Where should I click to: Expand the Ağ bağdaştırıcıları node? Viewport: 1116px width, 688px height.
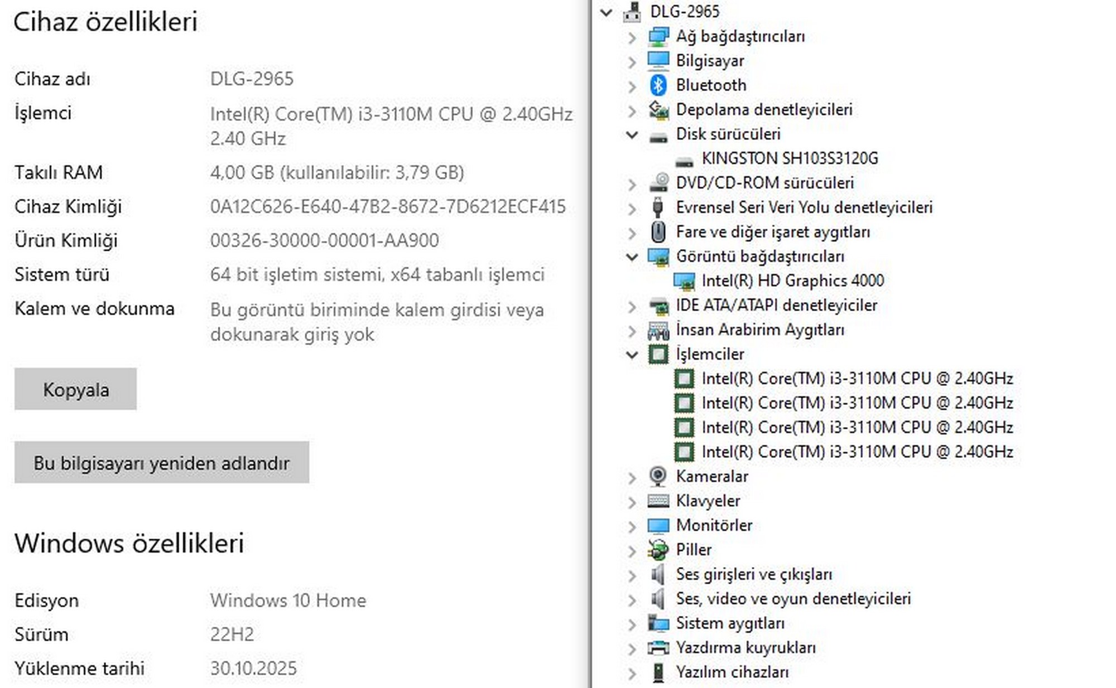click(x=632, y=37)
